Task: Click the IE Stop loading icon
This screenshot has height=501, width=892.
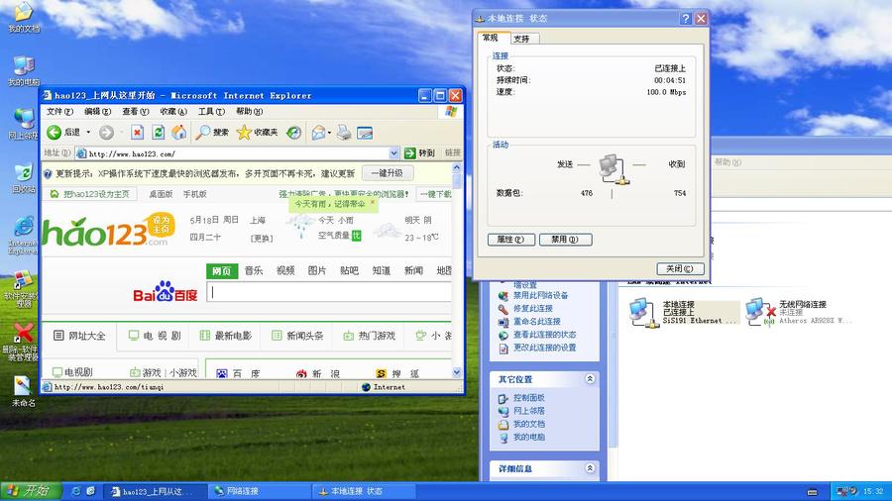Action: pyautogui.click(x=137, y=133)
